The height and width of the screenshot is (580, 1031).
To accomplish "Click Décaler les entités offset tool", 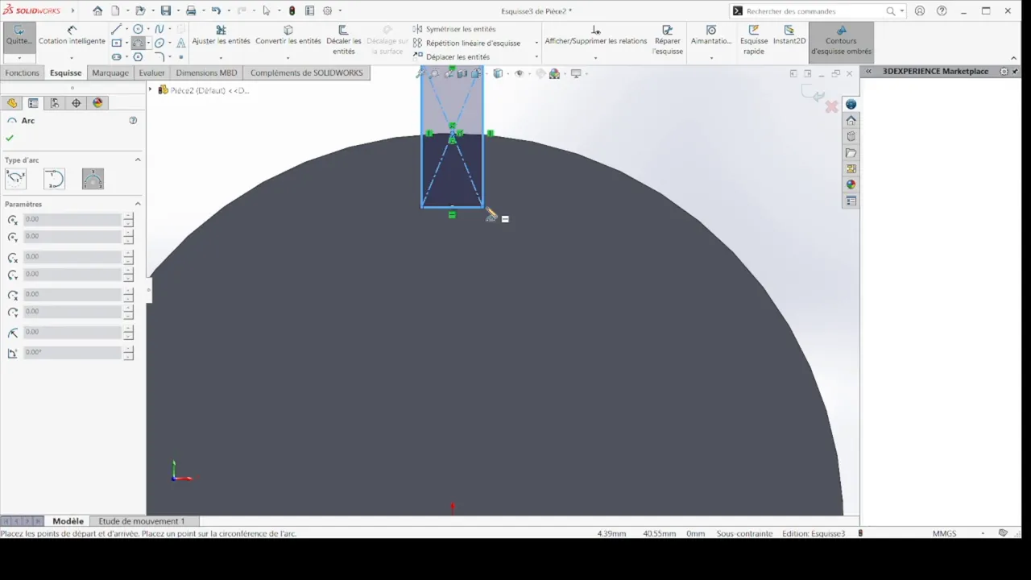I will point(344,40).
